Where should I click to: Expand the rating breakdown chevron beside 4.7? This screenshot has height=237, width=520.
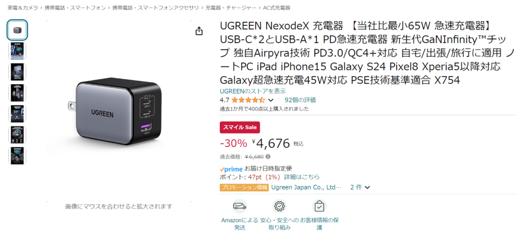coord(271,100)
